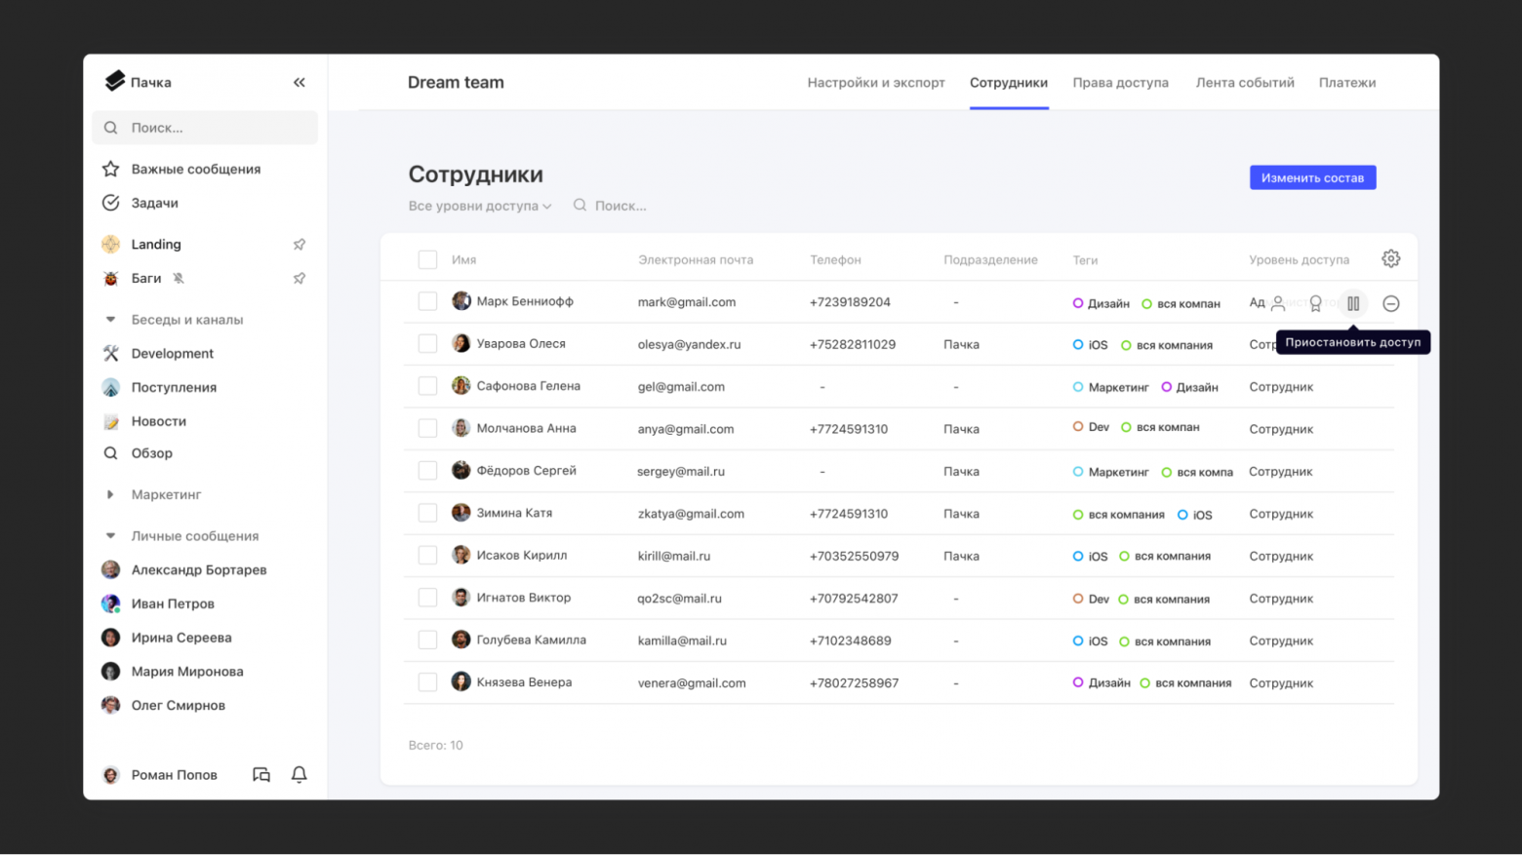Screen dimensions: 1522x855
Task: Click the user role icon in Марк Бенниофф's row
Action: point(1278,303)
